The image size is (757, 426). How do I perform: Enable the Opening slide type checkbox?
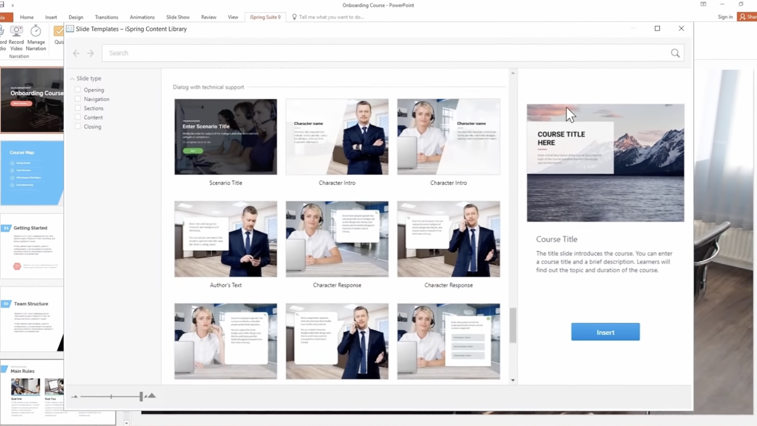click(x=77, y=90)
